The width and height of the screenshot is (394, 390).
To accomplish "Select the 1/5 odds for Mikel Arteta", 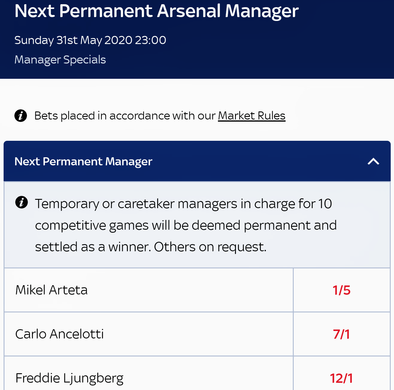I will point(342,290).
